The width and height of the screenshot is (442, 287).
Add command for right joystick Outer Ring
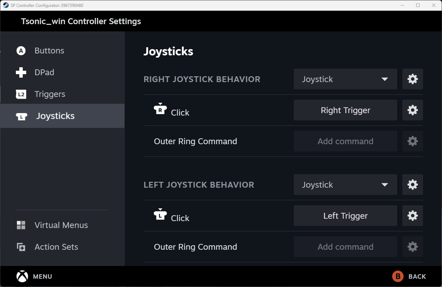[x=345, y=141]
